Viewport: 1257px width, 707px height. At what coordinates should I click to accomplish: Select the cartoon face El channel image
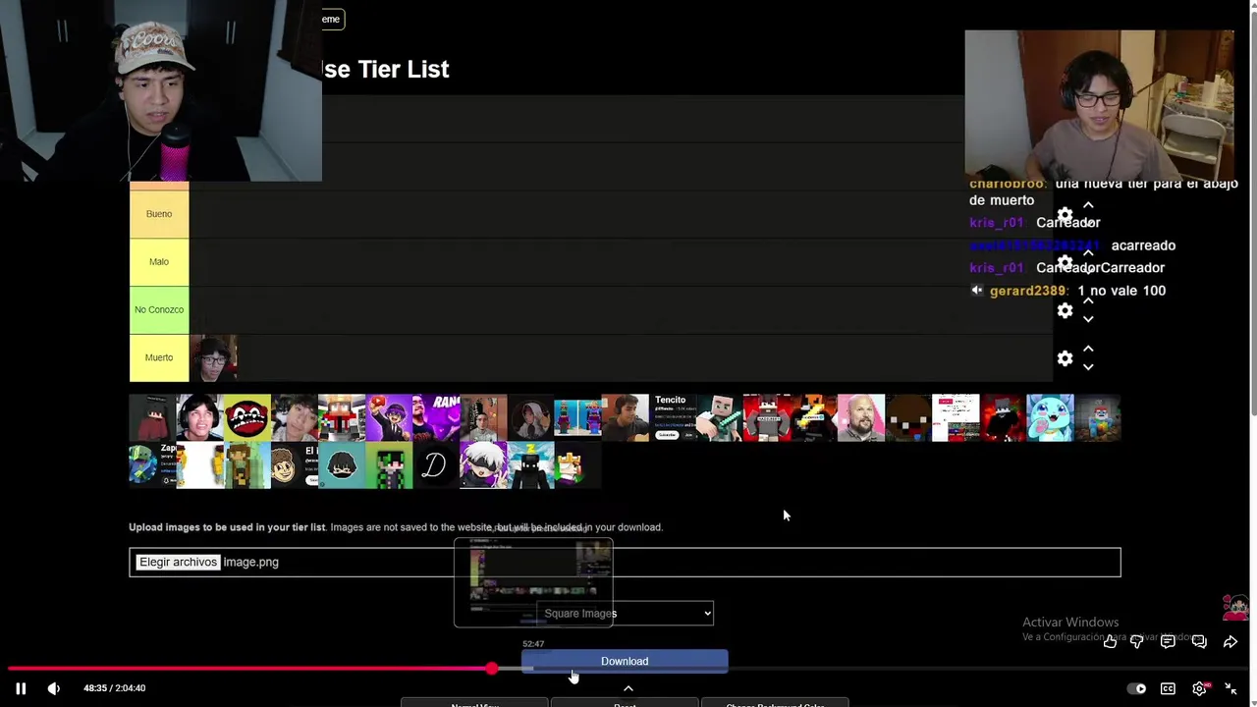(x=294, y=464)
